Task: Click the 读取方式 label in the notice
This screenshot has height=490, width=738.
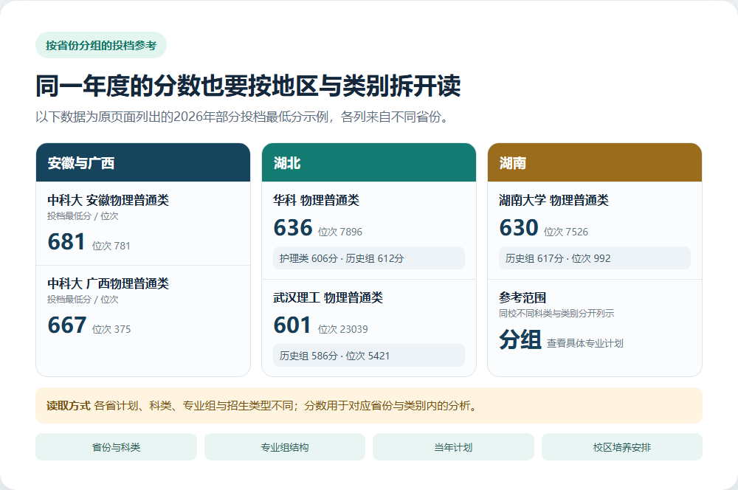Action: click(x=68, y=405)
